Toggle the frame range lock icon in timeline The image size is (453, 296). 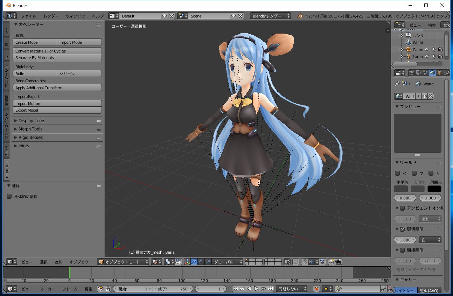click(107, 289)
